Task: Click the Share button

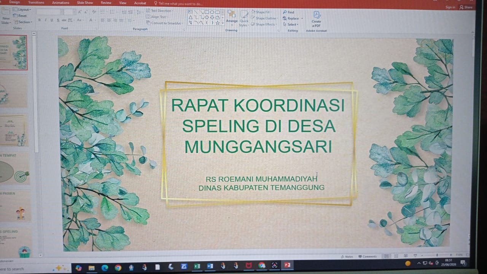Action: pos(466,7)
